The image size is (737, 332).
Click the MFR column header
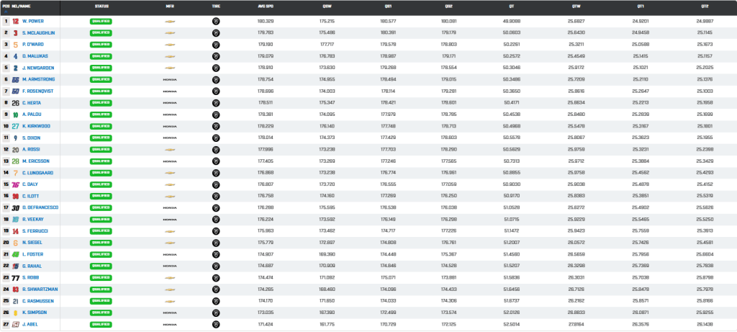point(170,6)
